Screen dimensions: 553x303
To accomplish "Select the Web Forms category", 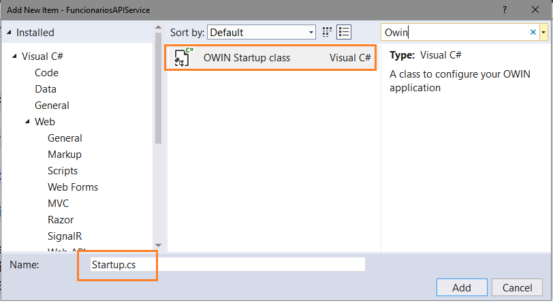I will (73, 187).
